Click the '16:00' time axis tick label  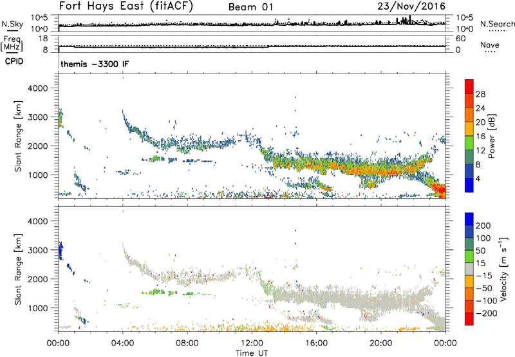[x=316, y=343]
